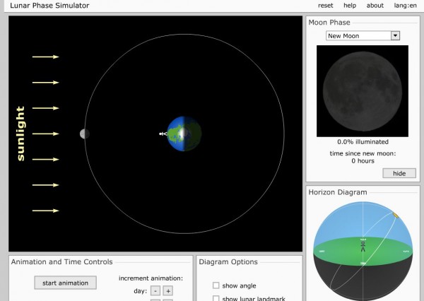The image size is (424, 301).
Task: Open the help menu item
Action: pos(350,6)
